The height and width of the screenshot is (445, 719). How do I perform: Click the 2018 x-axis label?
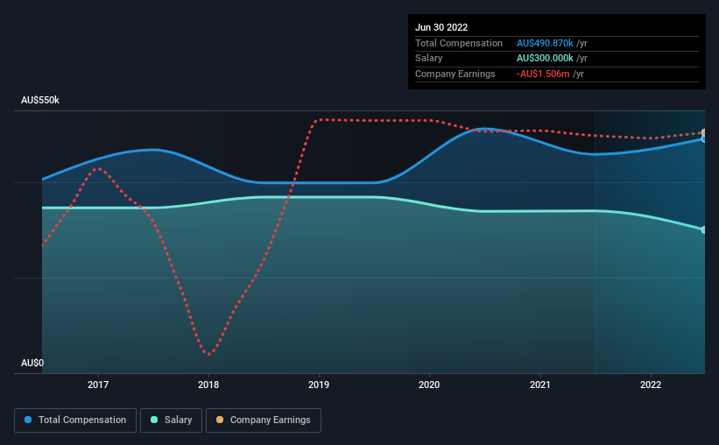[x=208, y=385]
